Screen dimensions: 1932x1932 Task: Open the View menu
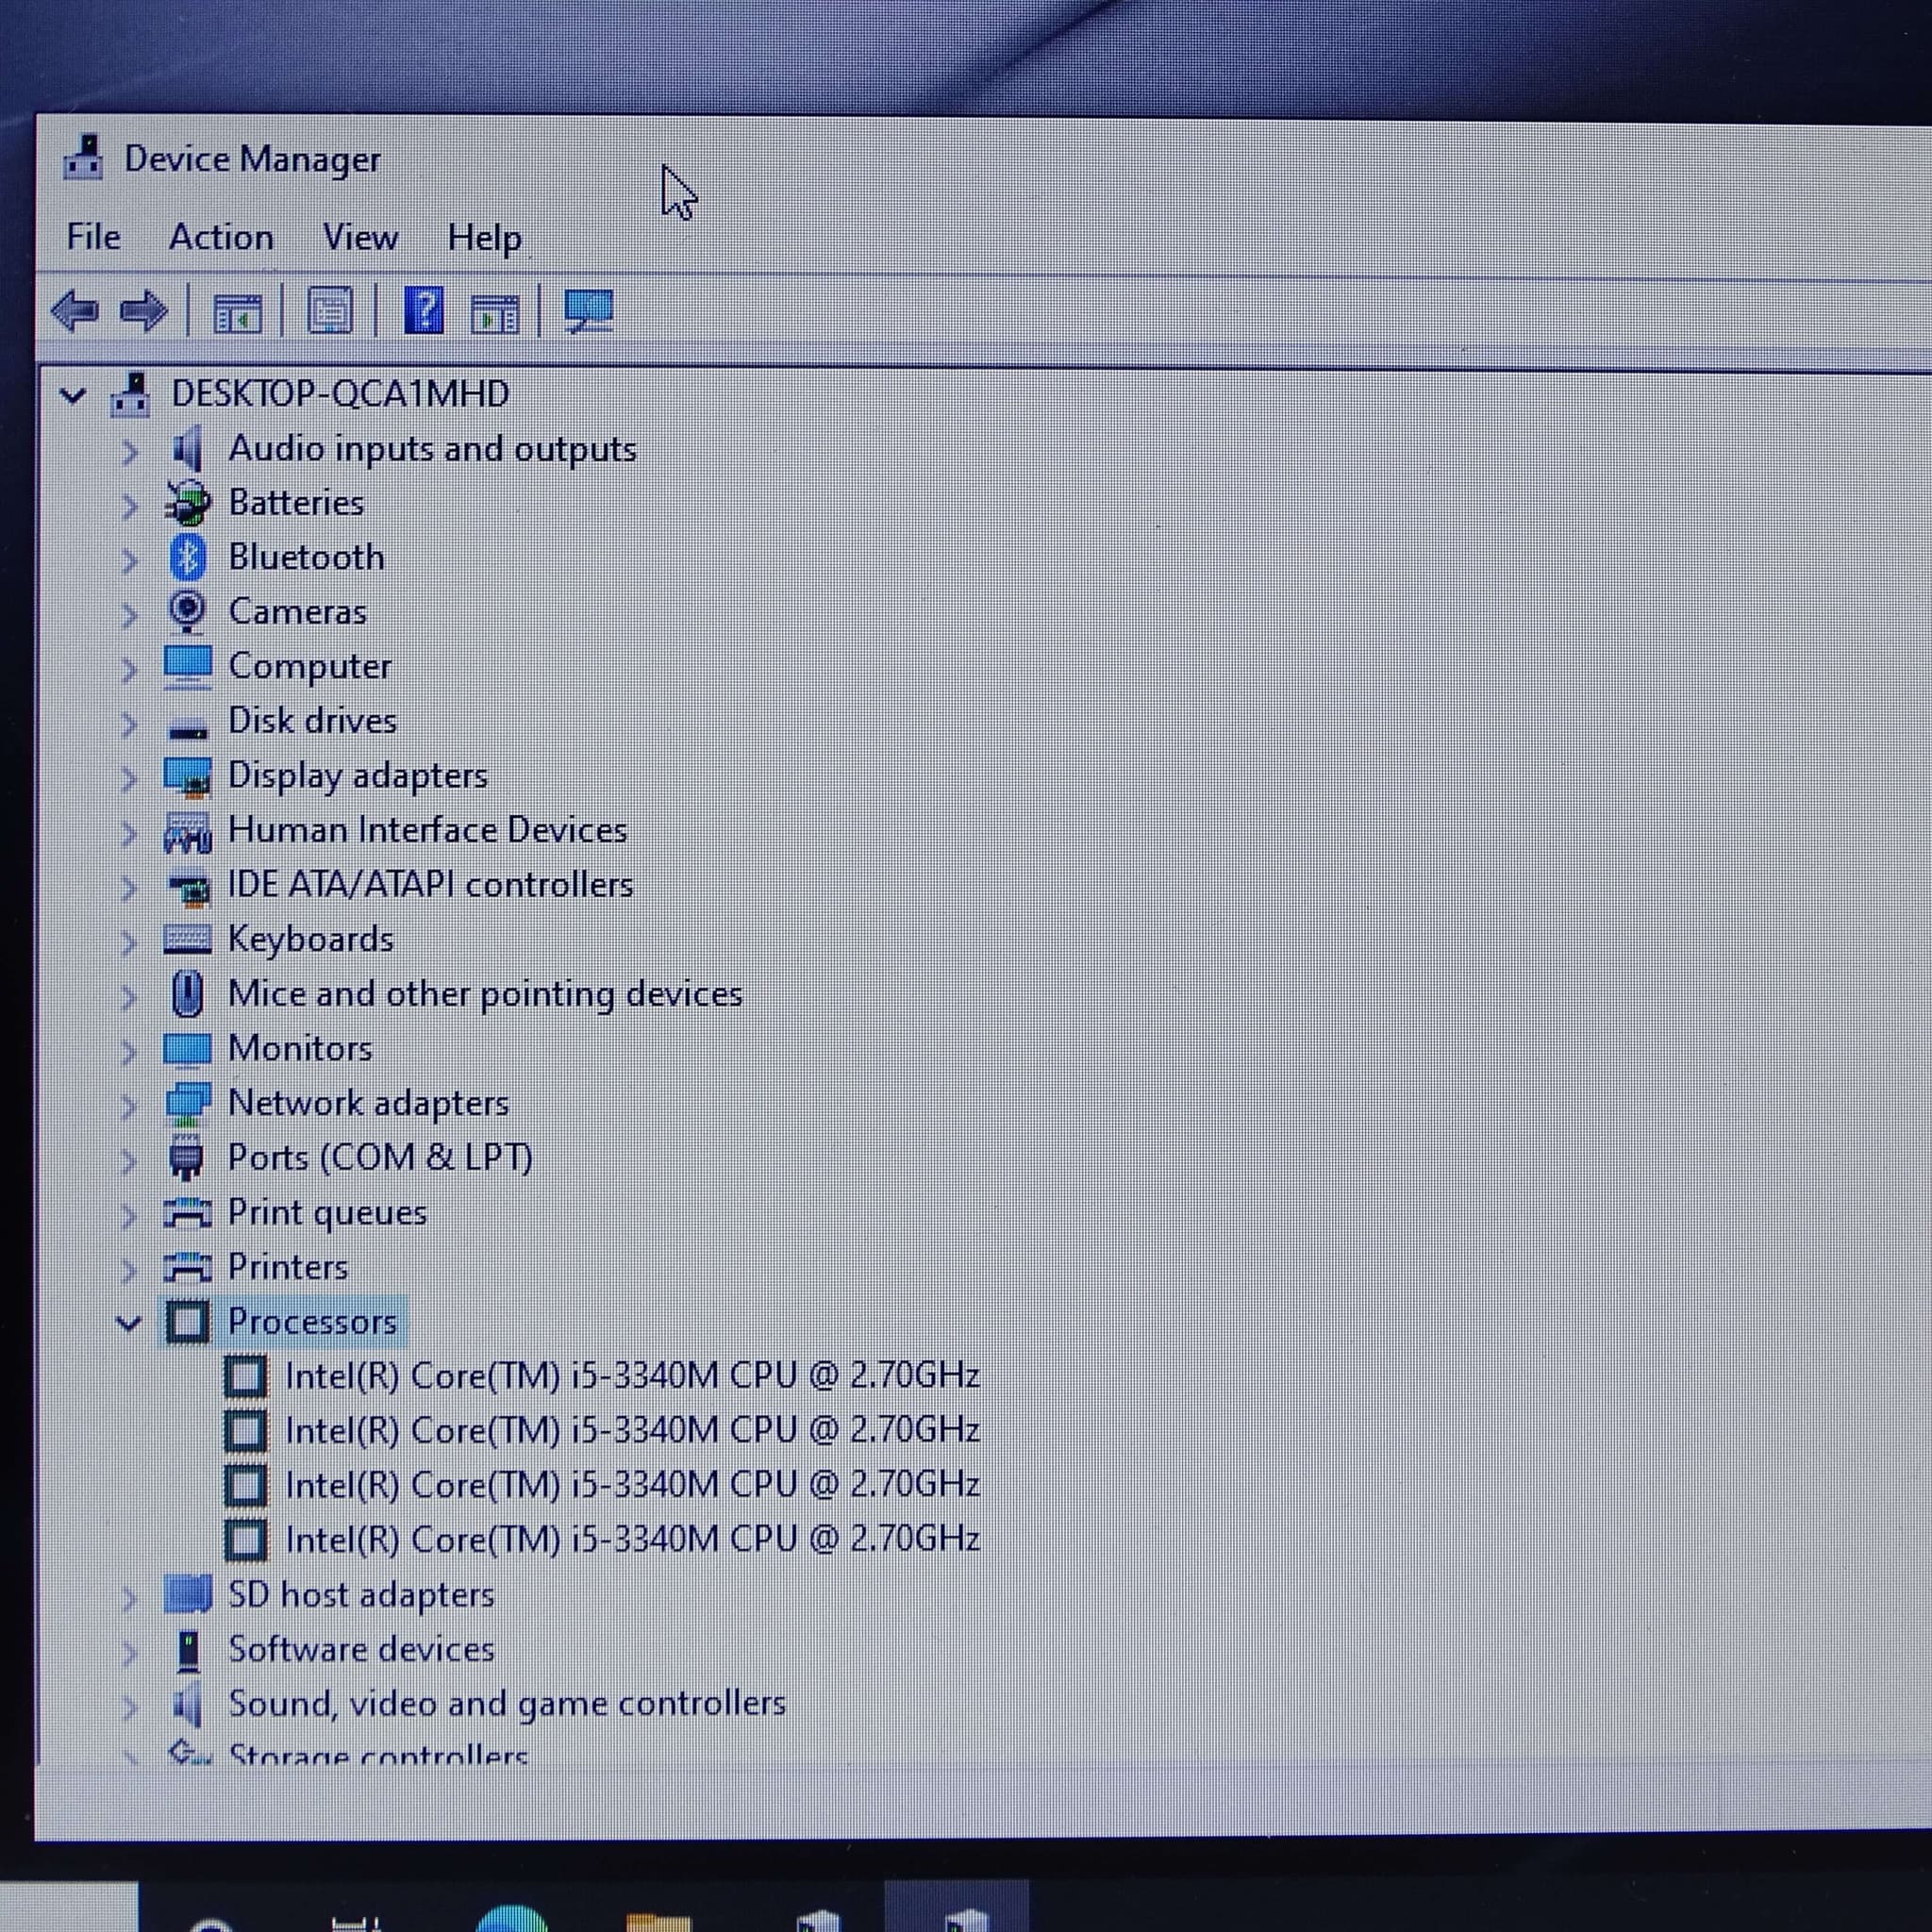(x=360, y=237)
